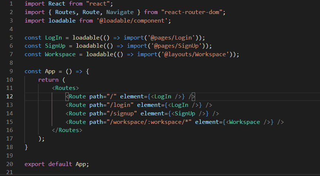Click the highlighted line number 12
Viewport: 320px width, 176px height.
coord(10,97)
